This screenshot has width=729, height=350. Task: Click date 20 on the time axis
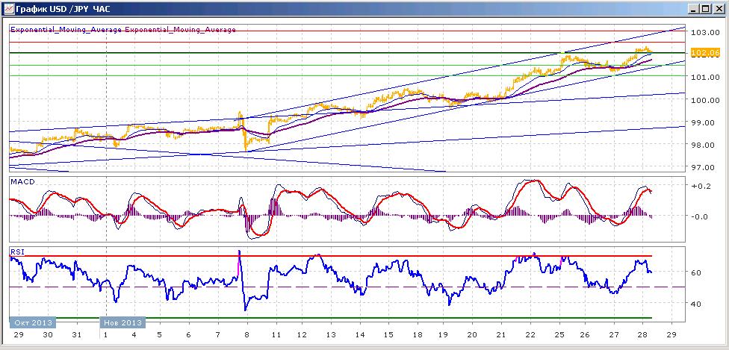(x=472, y=334)
